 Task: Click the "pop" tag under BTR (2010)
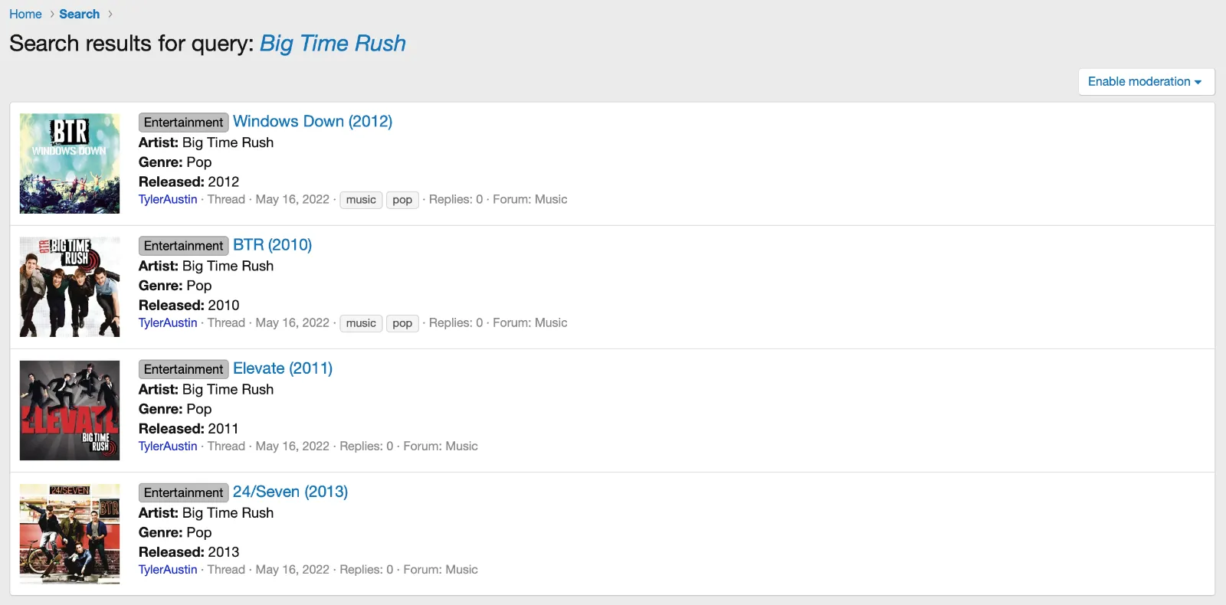tap(402, 322)
